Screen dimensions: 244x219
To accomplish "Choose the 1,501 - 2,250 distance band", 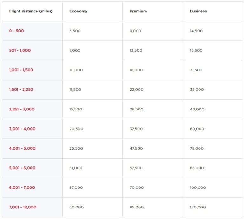I will pos(21,90).
